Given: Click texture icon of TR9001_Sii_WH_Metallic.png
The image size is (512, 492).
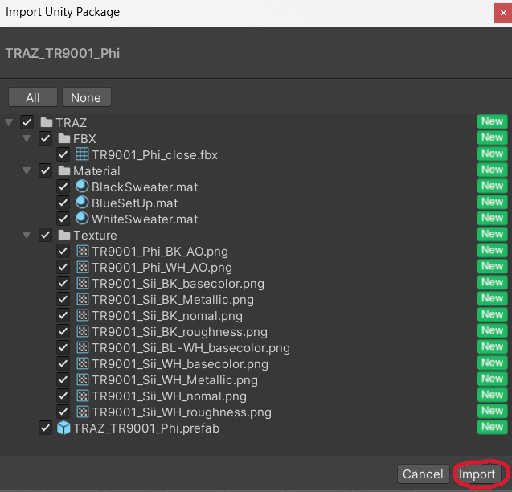Looking at the screenshot, I should click(x=83, y=379).
